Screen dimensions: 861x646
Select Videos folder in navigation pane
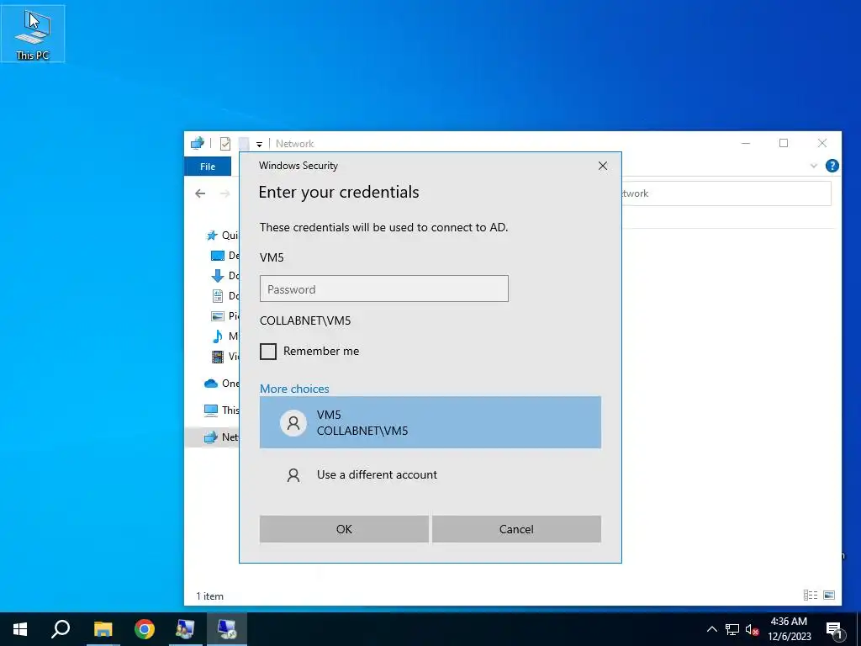(x=225, y=357)
